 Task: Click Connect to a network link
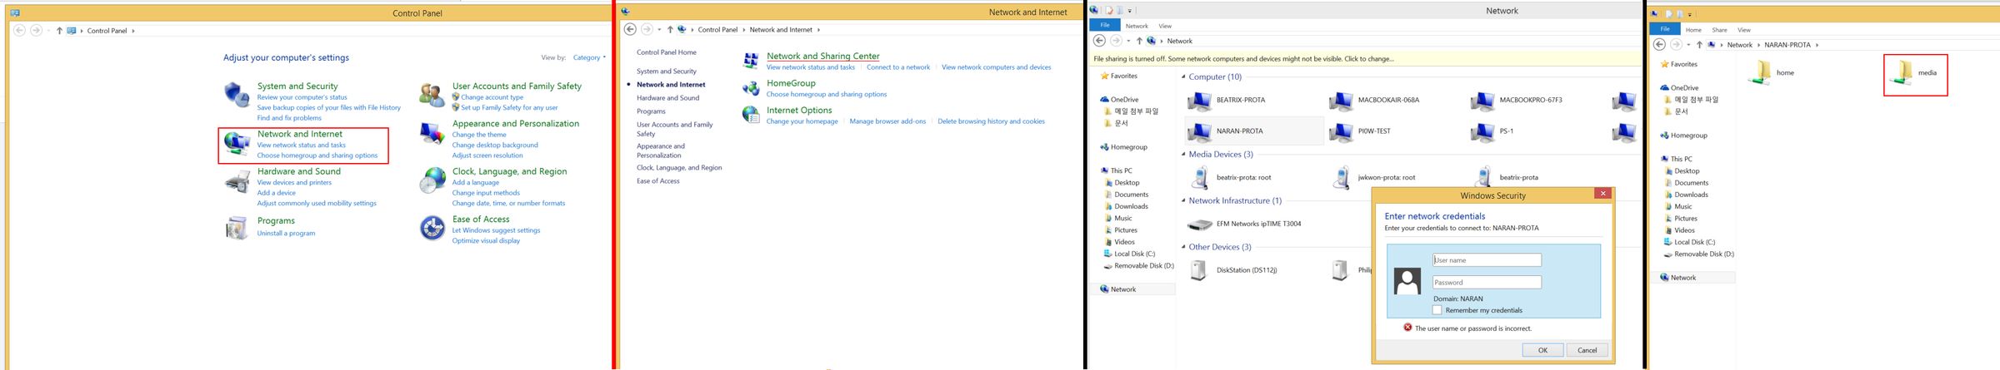(x=898, y=67)
